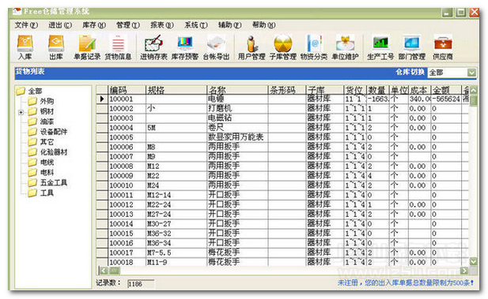
Task: Open the 管理(M) menu
Action: click(128, 25)
